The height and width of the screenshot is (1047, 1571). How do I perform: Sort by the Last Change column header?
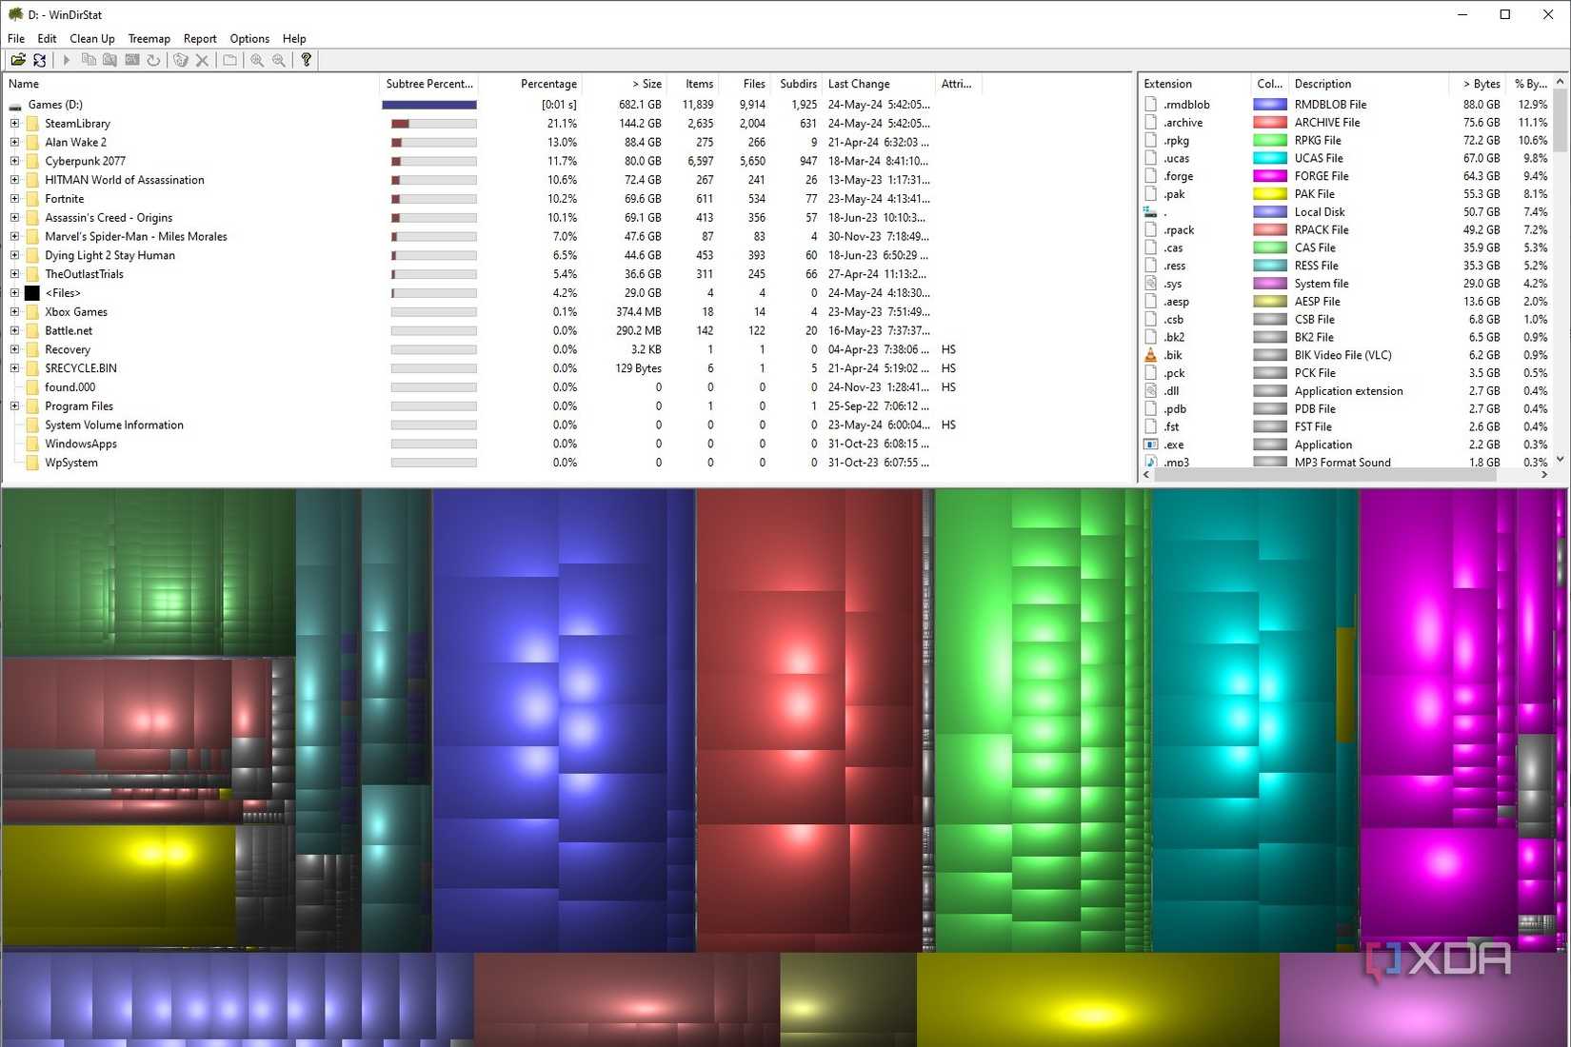click(x=878, y=84)
